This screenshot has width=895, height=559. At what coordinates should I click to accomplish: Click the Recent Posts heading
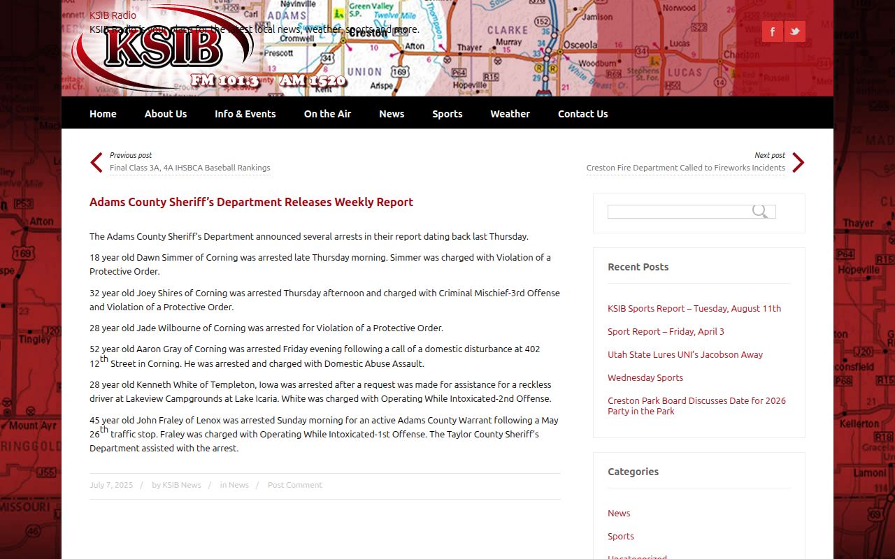tap(638, 267)
